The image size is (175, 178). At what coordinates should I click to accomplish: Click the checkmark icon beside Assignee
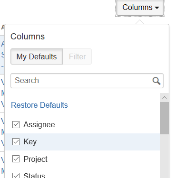16,125
